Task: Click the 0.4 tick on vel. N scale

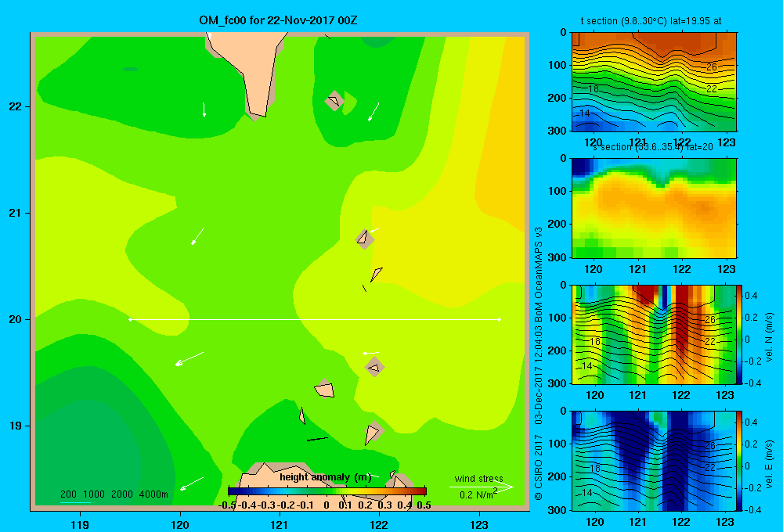Action: point(751,296)
